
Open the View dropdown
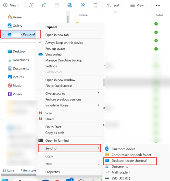coord(138,5)
